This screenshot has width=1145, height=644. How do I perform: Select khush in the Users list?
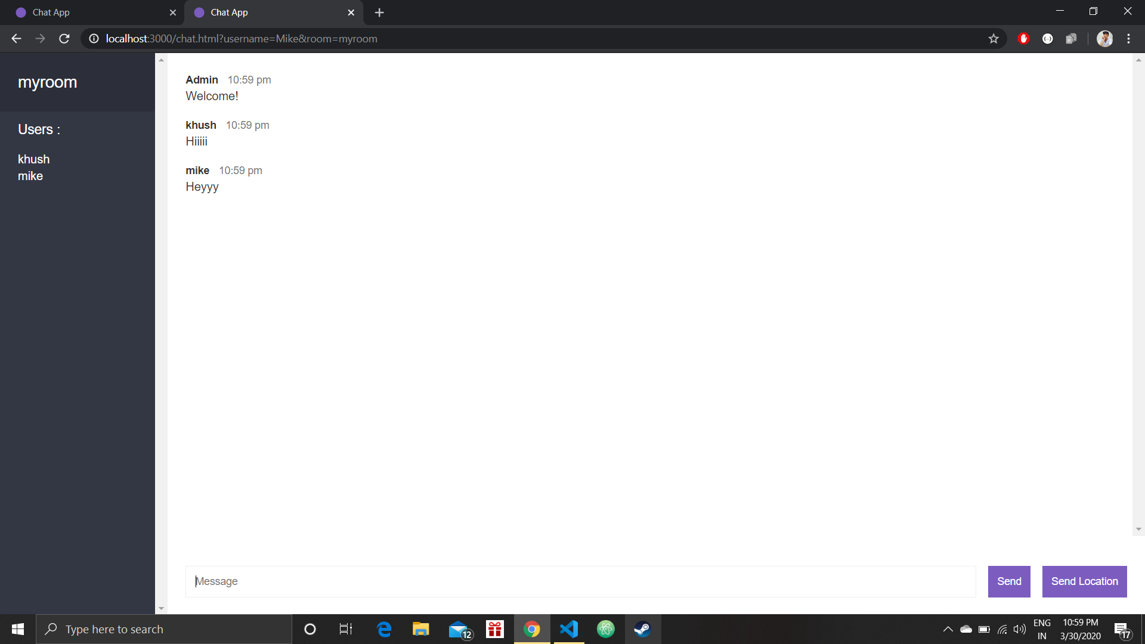tap(33, 159)
